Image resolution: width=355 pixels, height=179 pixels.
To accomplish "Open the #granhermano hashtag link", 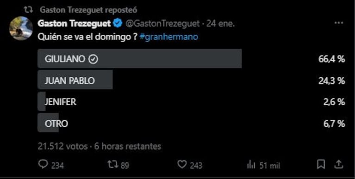I will 169,37.
